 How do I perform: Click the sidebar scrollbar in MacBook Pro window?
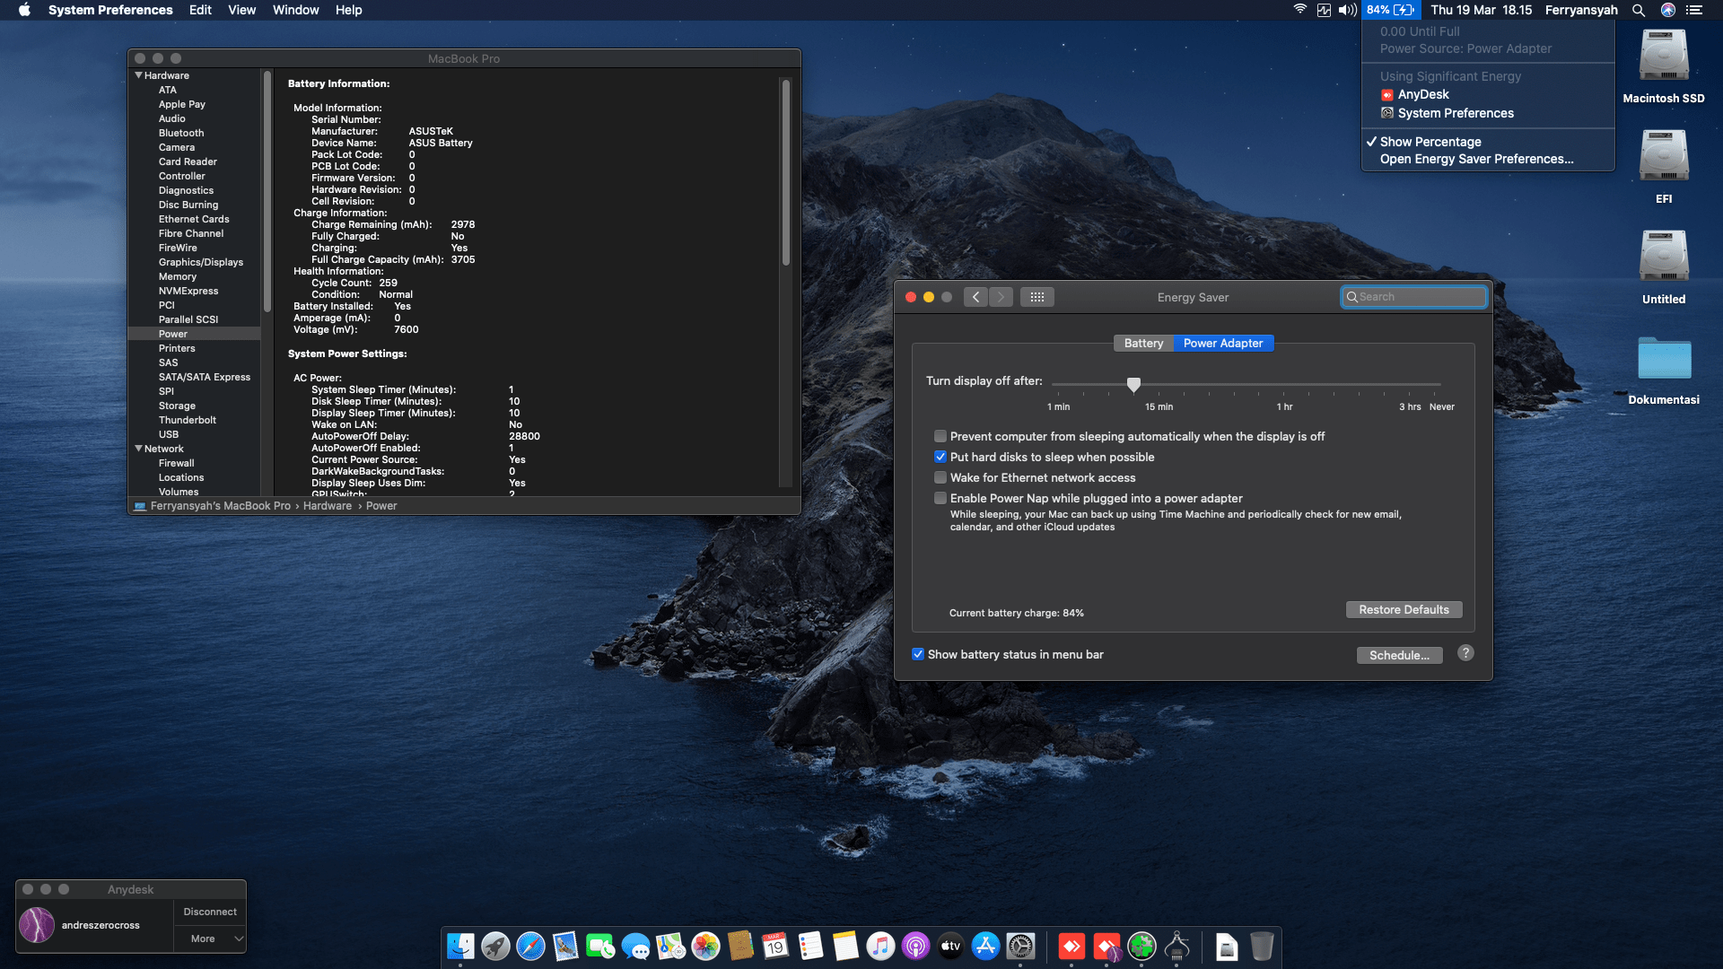[x=267, y=192]
